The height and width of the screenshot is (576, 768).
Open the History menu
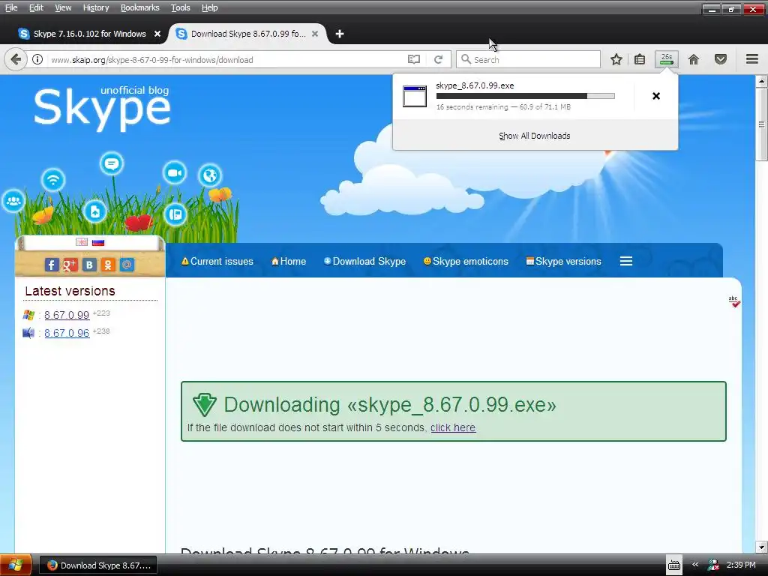tap(96, 7)
